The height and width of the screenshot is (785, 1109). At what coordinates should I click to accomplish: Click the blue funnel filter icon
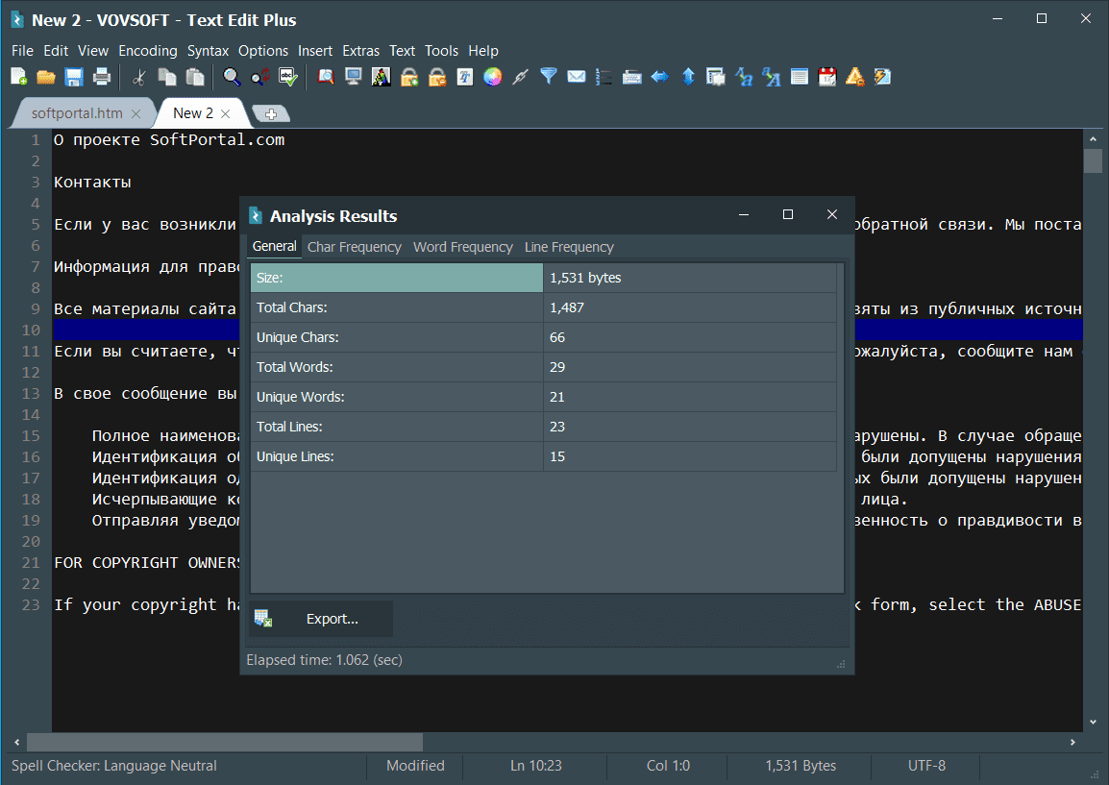[548, 77]
